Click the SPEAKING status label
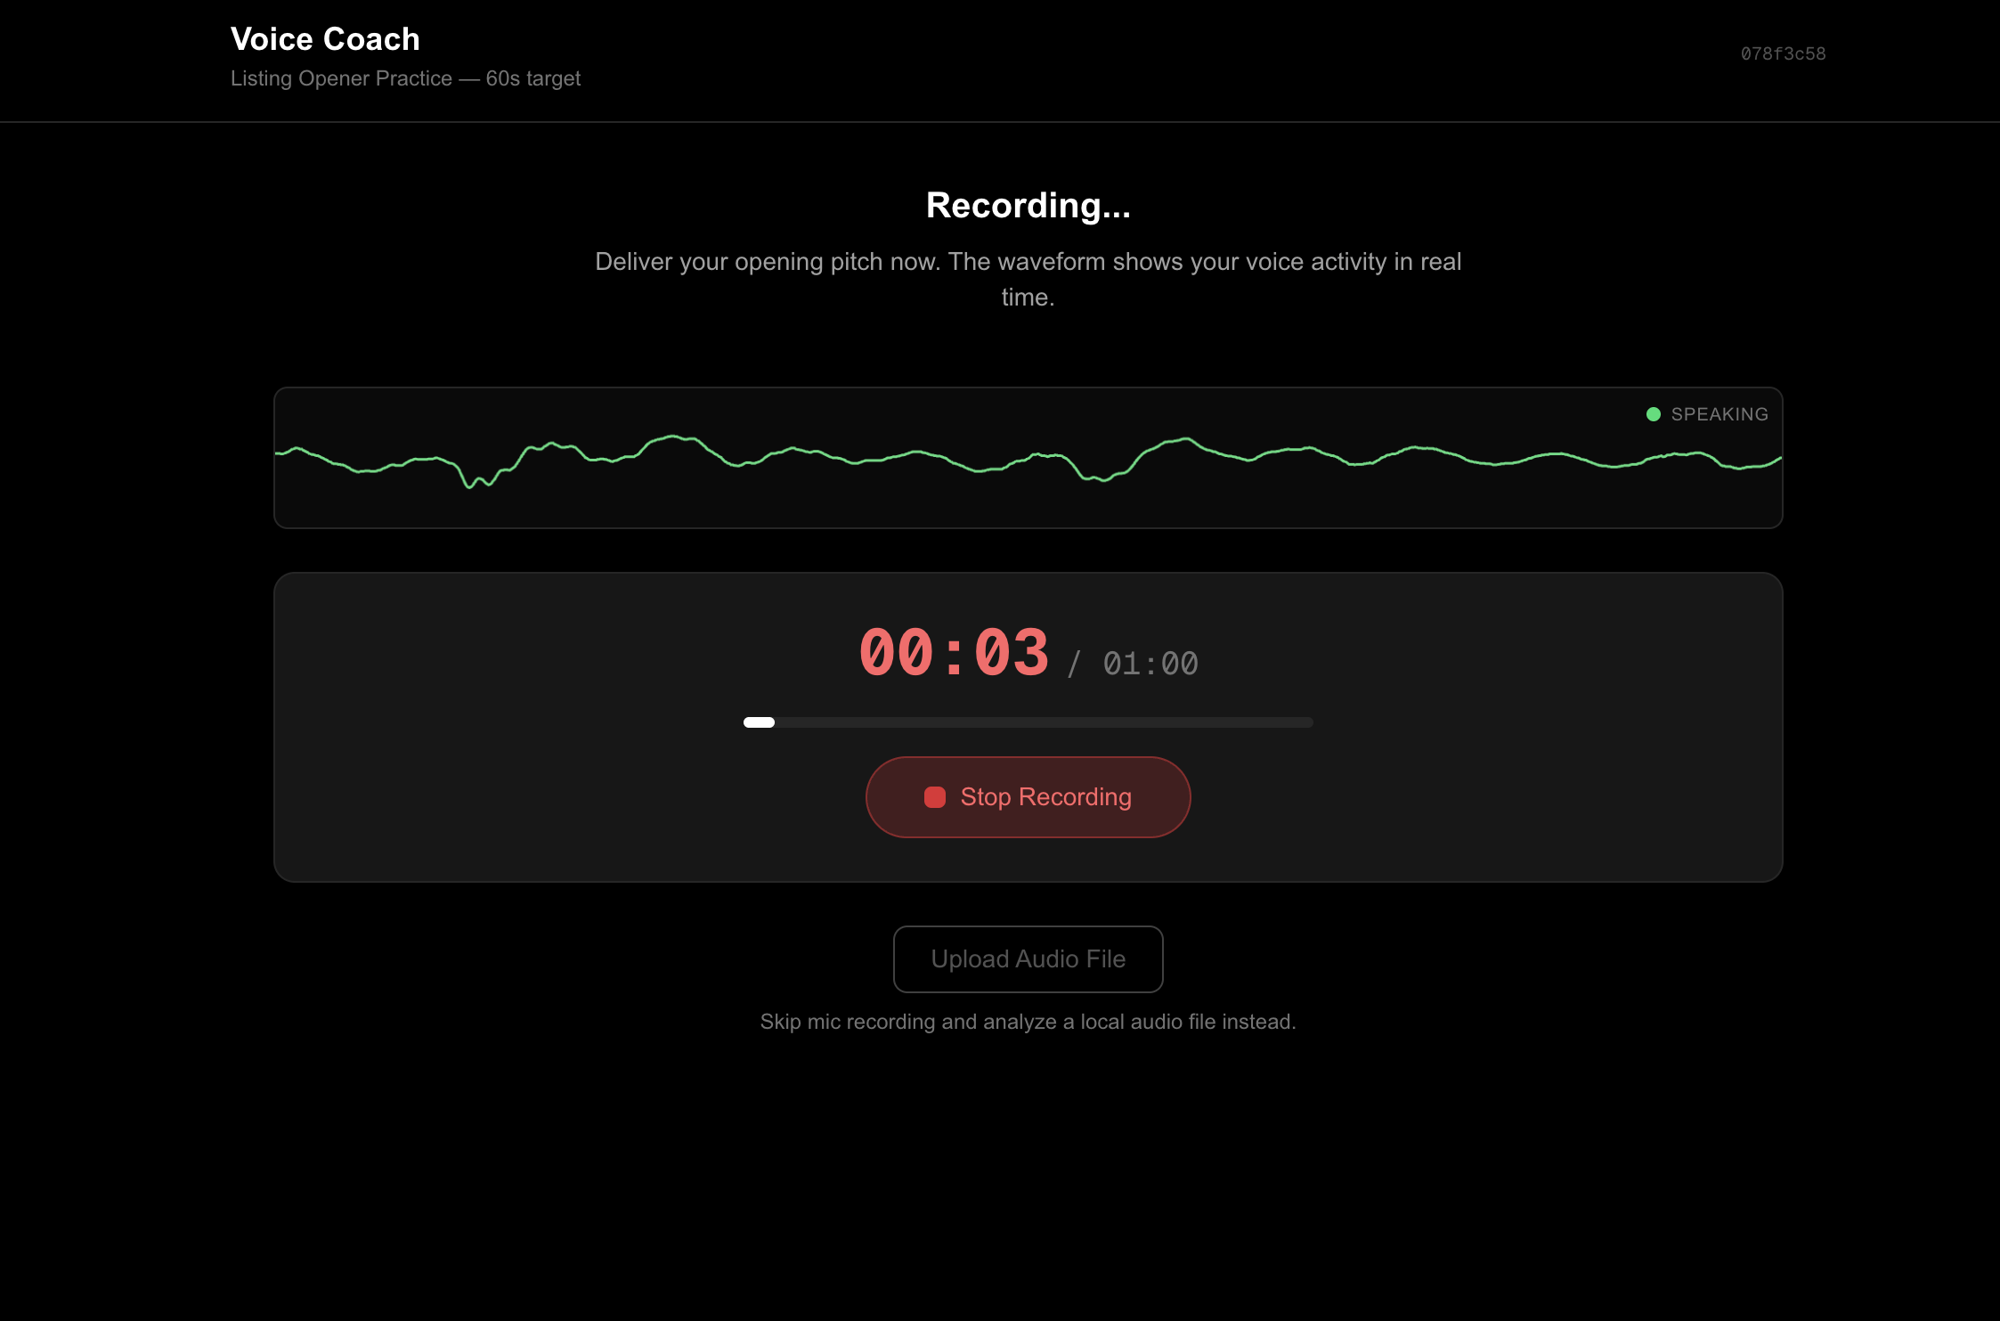The width and height of the screenshot is (2000, 1321). click(1719, 414)
